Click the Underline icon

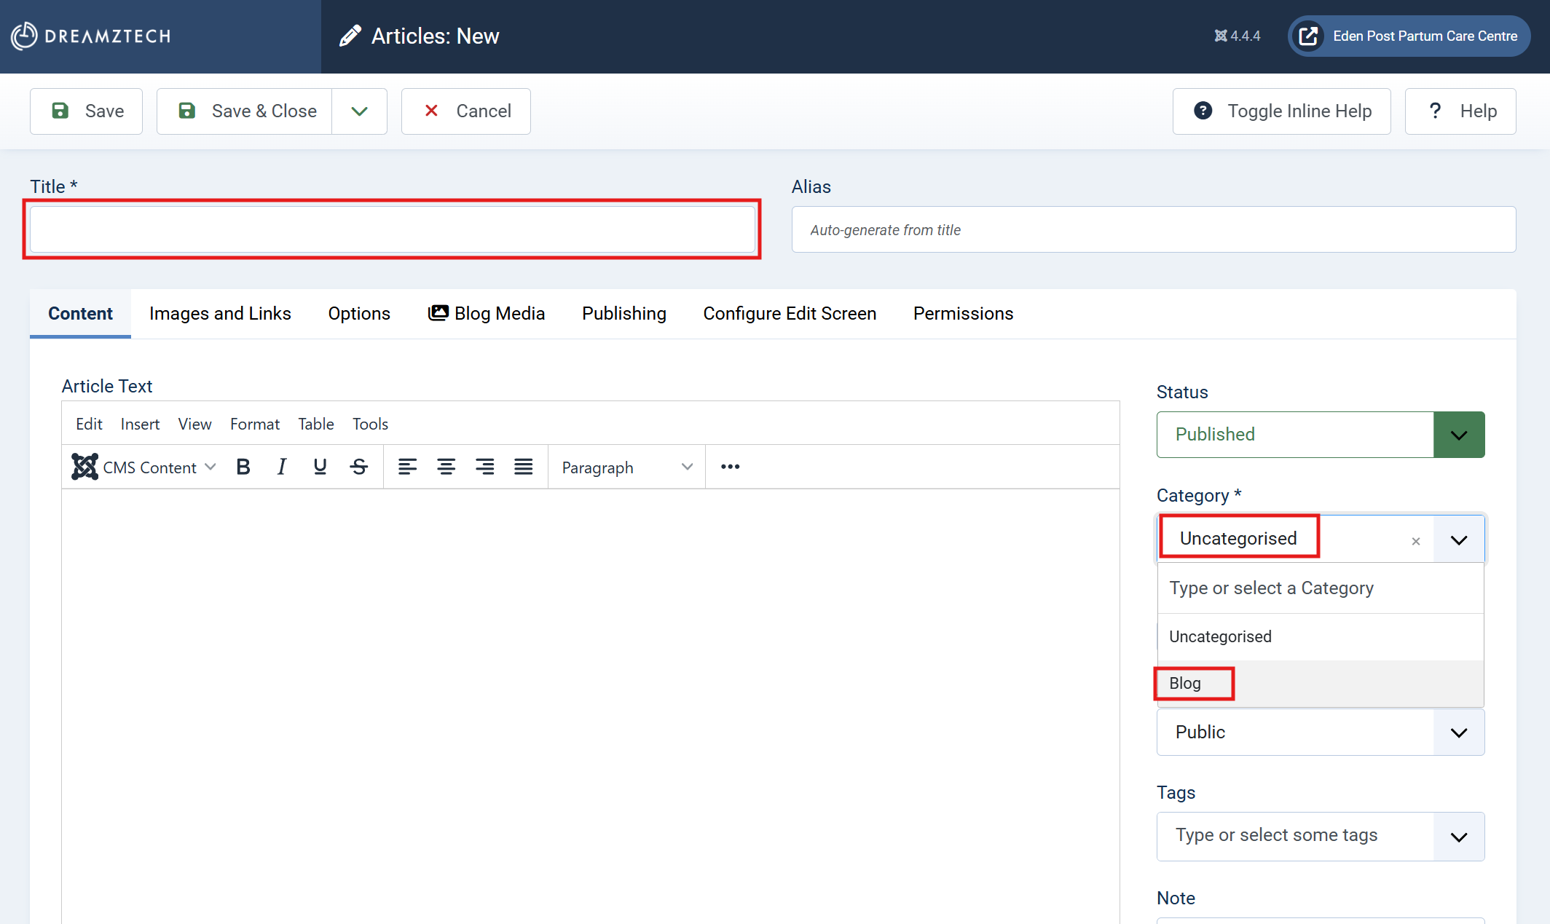coord(320,467)
